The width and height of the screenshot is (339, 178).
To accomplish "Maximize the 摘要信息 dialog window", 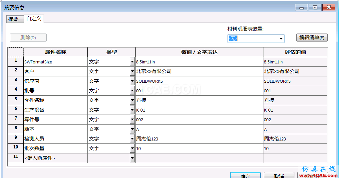I will (315, 7).
